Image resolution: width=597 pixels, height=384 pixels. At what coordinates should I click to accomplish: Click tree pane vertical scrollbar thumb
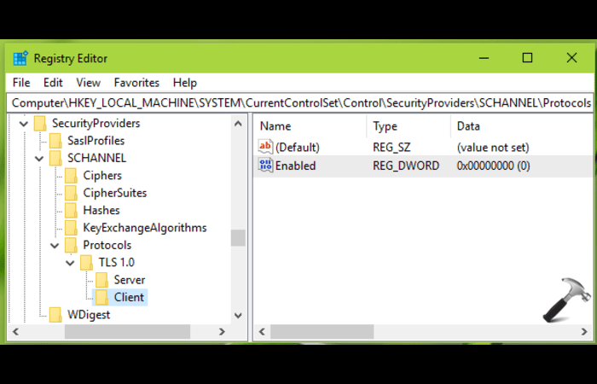coord(238,238)
